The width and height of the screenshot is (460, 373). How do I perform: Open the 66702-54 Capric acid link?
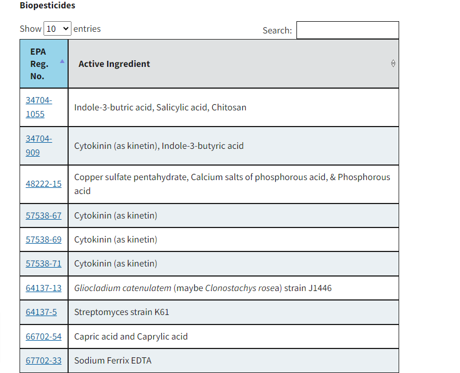tap(44, 336)
